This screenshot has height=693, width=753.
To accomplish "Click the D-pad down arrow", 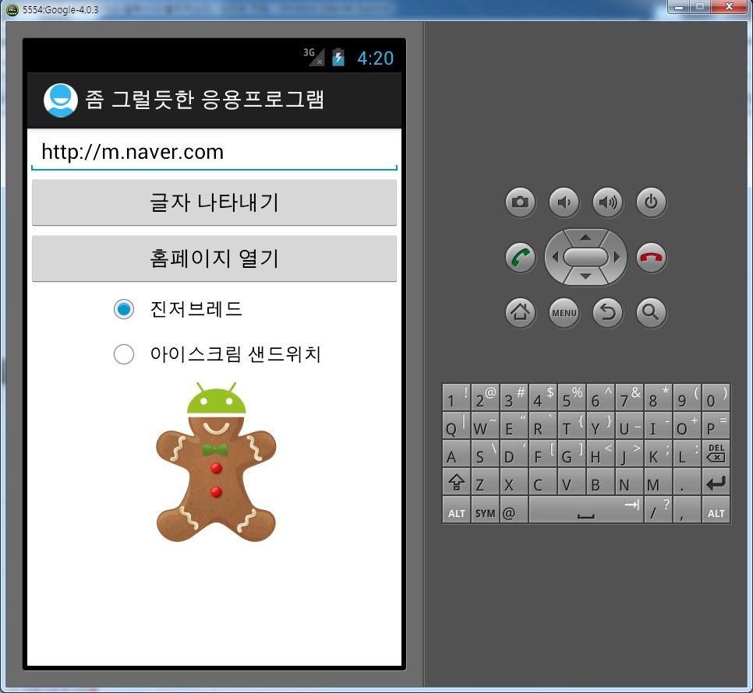I will [585, 276].
